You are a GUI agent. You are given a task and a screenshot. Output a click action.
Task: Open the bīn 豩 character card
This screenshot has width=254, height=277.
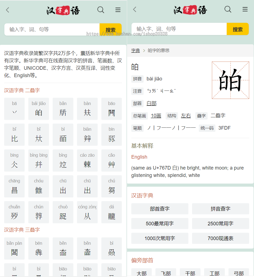point(112,135)
